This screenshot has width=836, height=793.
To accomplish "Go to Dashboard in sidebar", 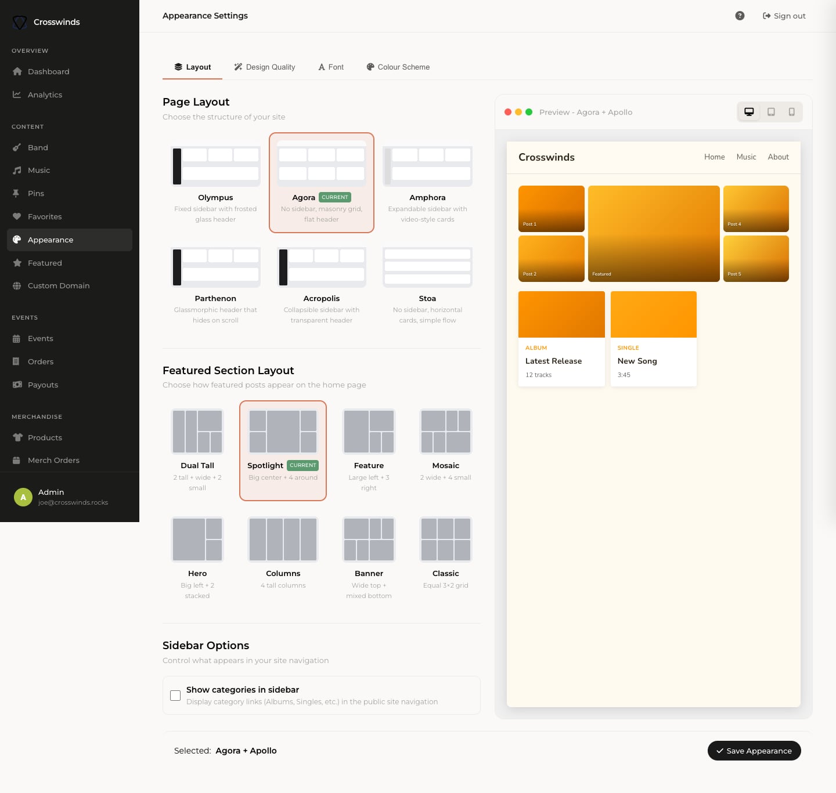I will coord(70,71).
